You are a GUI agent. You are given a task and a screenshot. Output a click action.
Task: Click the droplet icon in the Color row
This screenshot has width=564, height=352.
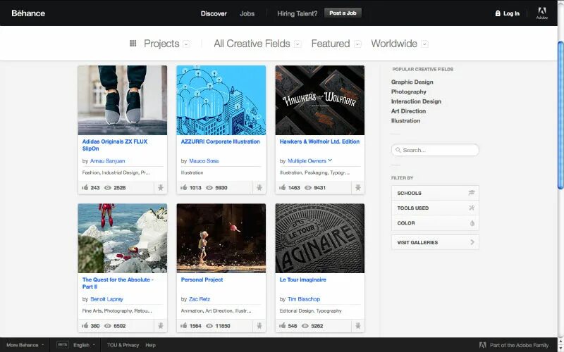click(x=472, y=223)
